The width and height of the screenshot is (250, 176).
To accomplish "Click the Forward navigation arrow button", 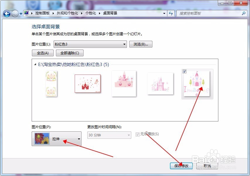I will tap(15, 14).
